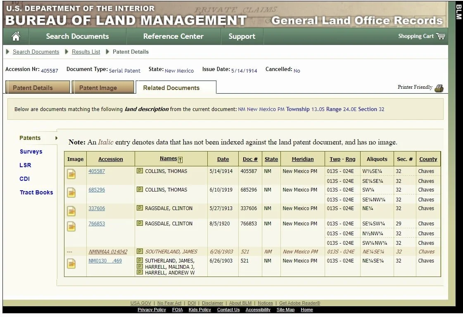Open the Support menu
Viewport: 463px width, 317px height.
(242, 36)
